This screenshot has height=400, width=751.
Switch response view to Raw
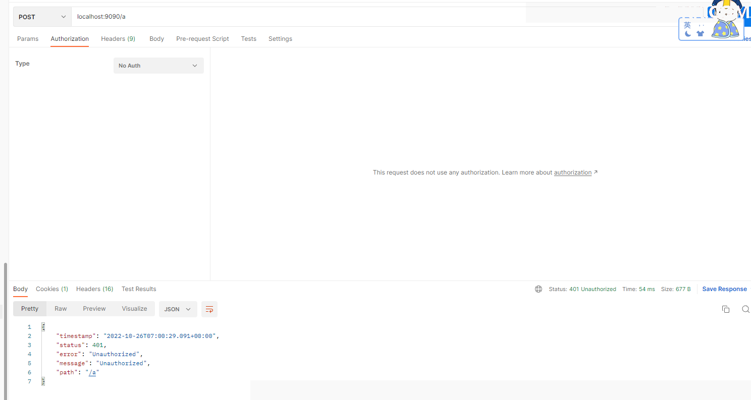[x=61, y=309]
